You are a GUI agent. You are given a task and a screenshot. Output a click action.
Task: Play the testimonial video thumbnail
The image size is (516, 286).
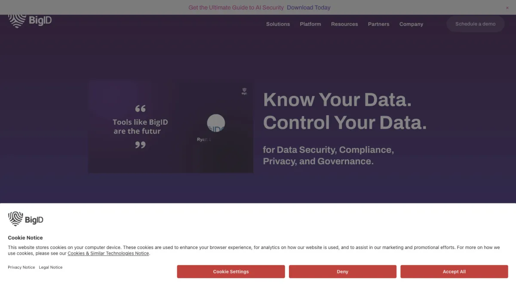171,127
